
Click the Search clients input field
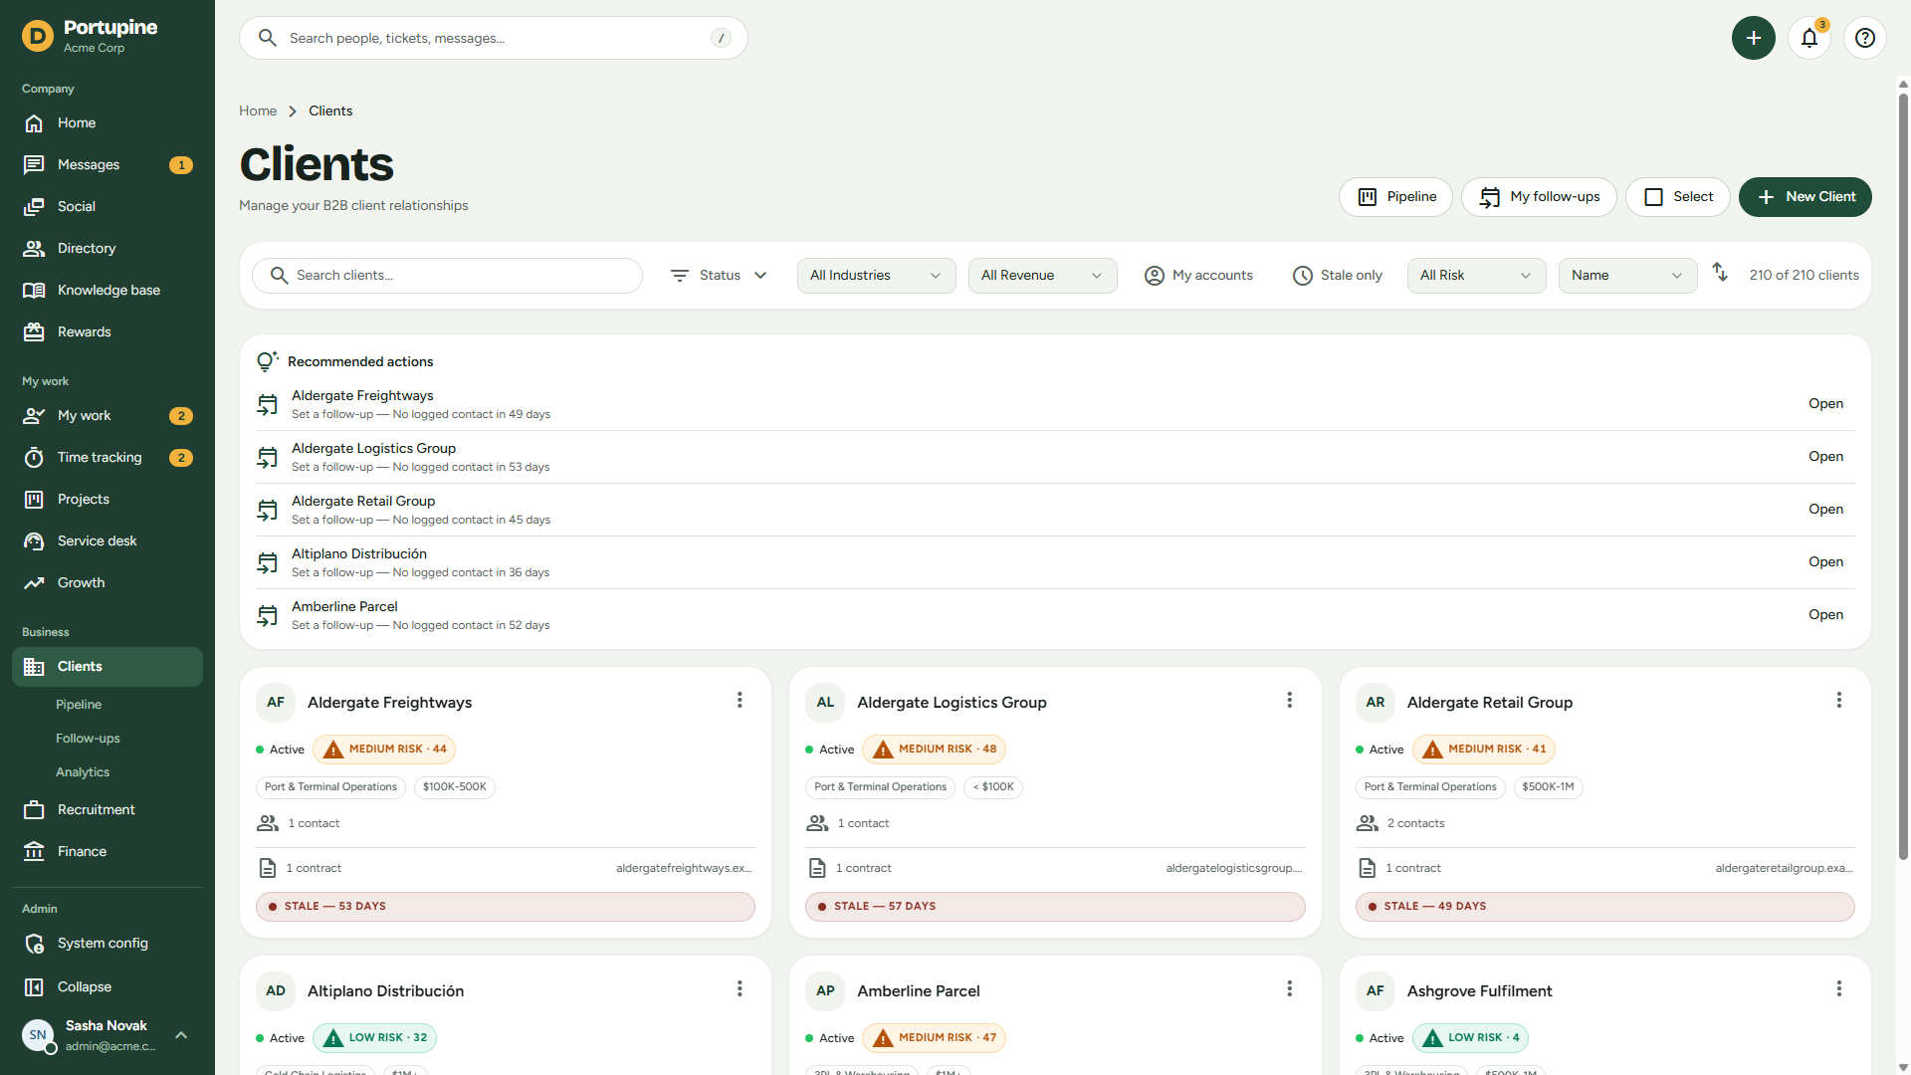point(447,276)
